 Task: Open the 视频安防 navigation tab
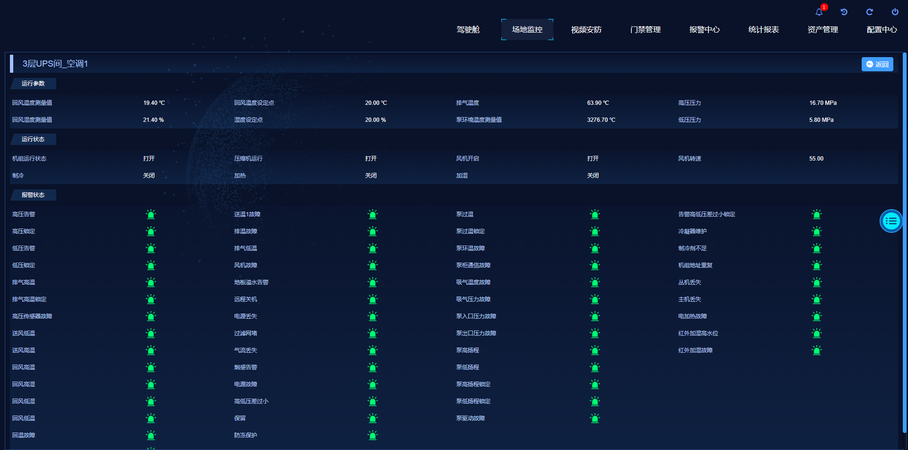click(x=586, y=30)
